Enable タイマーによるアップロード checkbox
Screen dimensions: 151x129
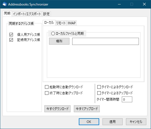coord(99,93)
